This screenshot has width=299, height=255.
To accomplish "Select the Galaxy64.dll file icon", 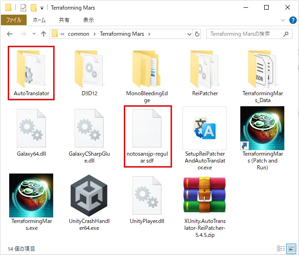I will pyautogui.click(x=31, y=128).
